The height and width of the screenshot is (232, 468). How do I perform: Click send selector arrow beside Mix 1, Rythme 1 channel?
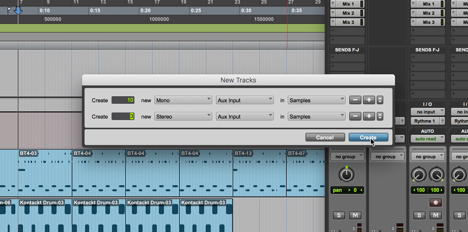tap(414, 4)
